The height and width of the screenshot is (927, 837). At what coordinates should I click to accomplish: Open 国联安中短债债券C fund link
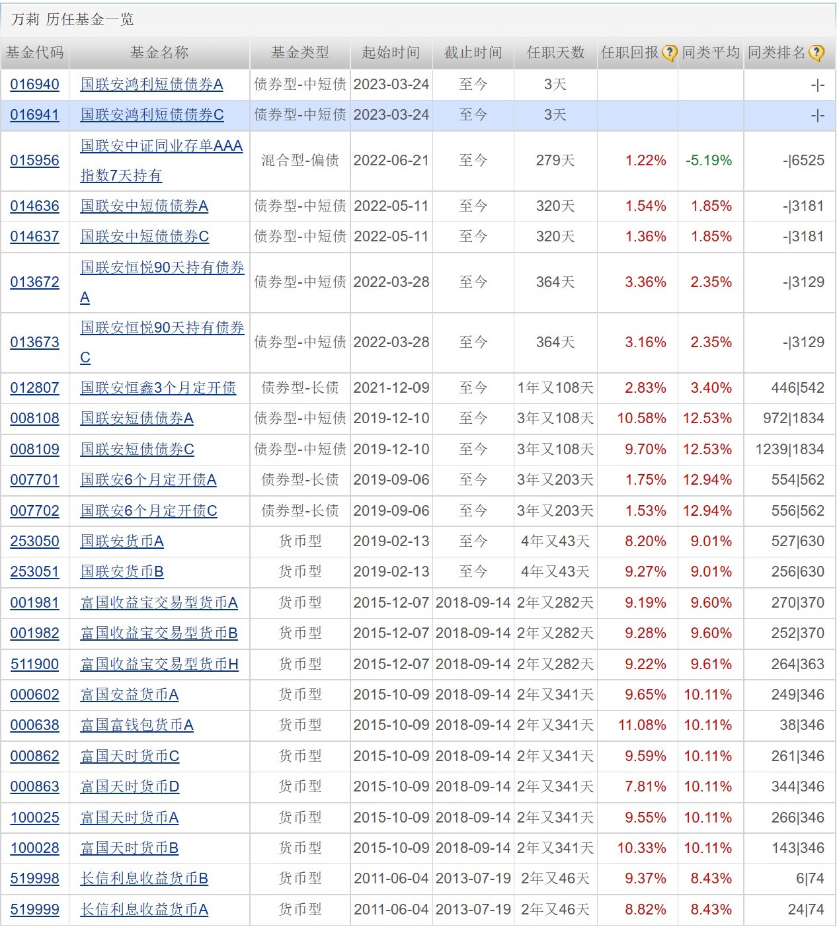point(144,237)
